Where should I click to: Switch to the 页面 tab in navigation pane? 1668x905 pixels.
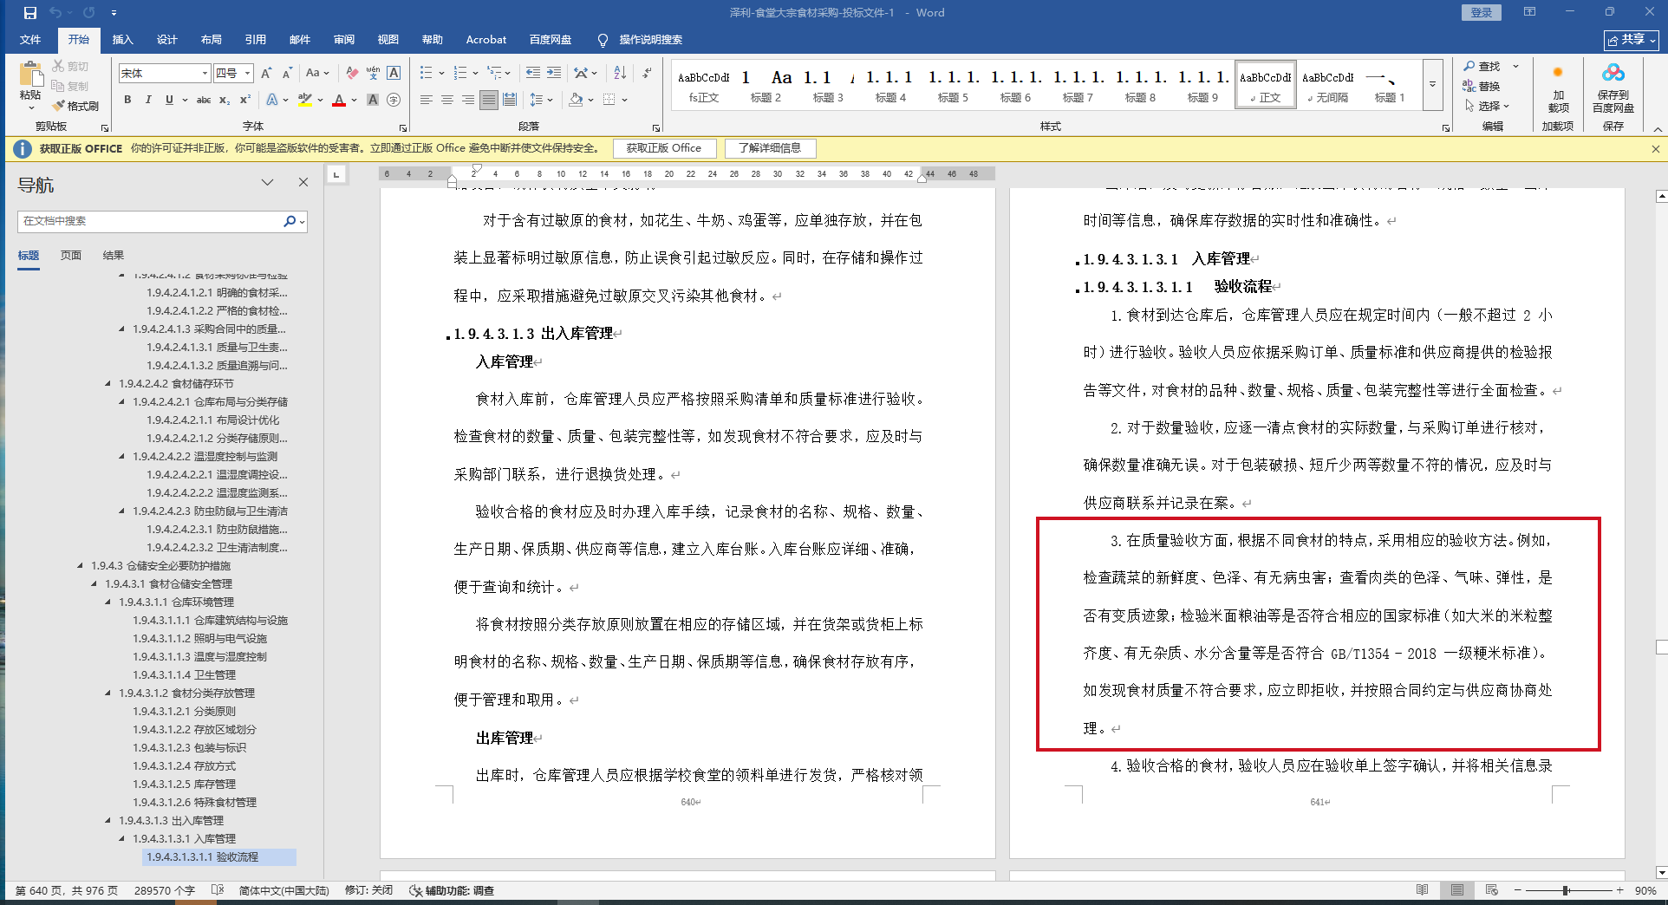click(71, 256)
